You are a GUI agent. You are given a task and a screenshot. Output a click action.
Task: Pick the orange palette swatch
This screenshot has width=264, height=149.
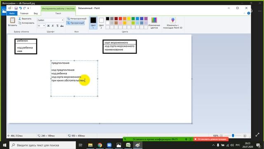[x=125, y=19]
